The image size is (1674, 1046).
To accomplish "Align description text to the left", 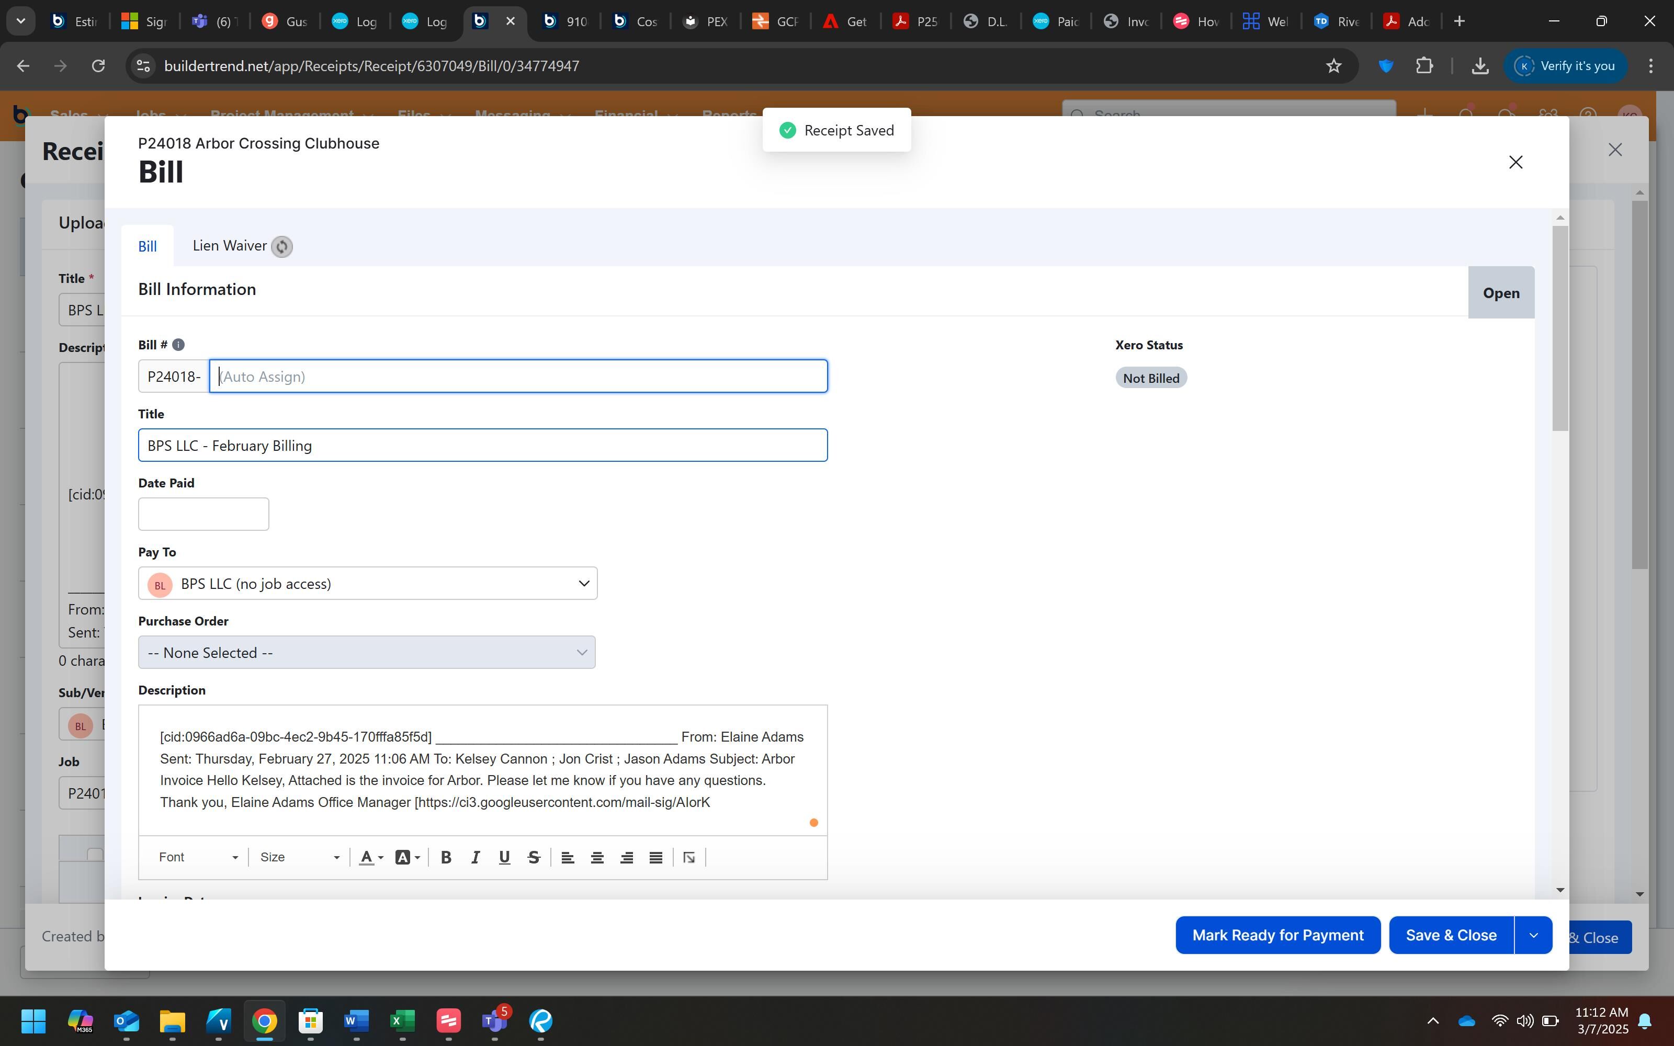I will 567,858.
